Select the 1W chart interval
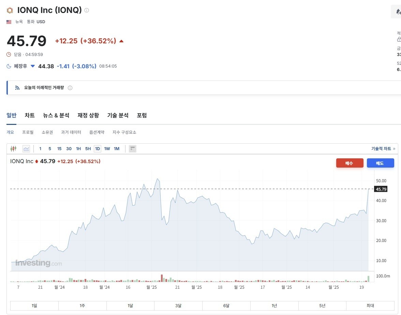 [107, 149]
